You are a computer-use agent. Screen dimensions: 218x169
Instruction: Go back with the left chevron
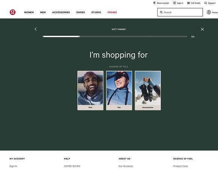point(36,29)
